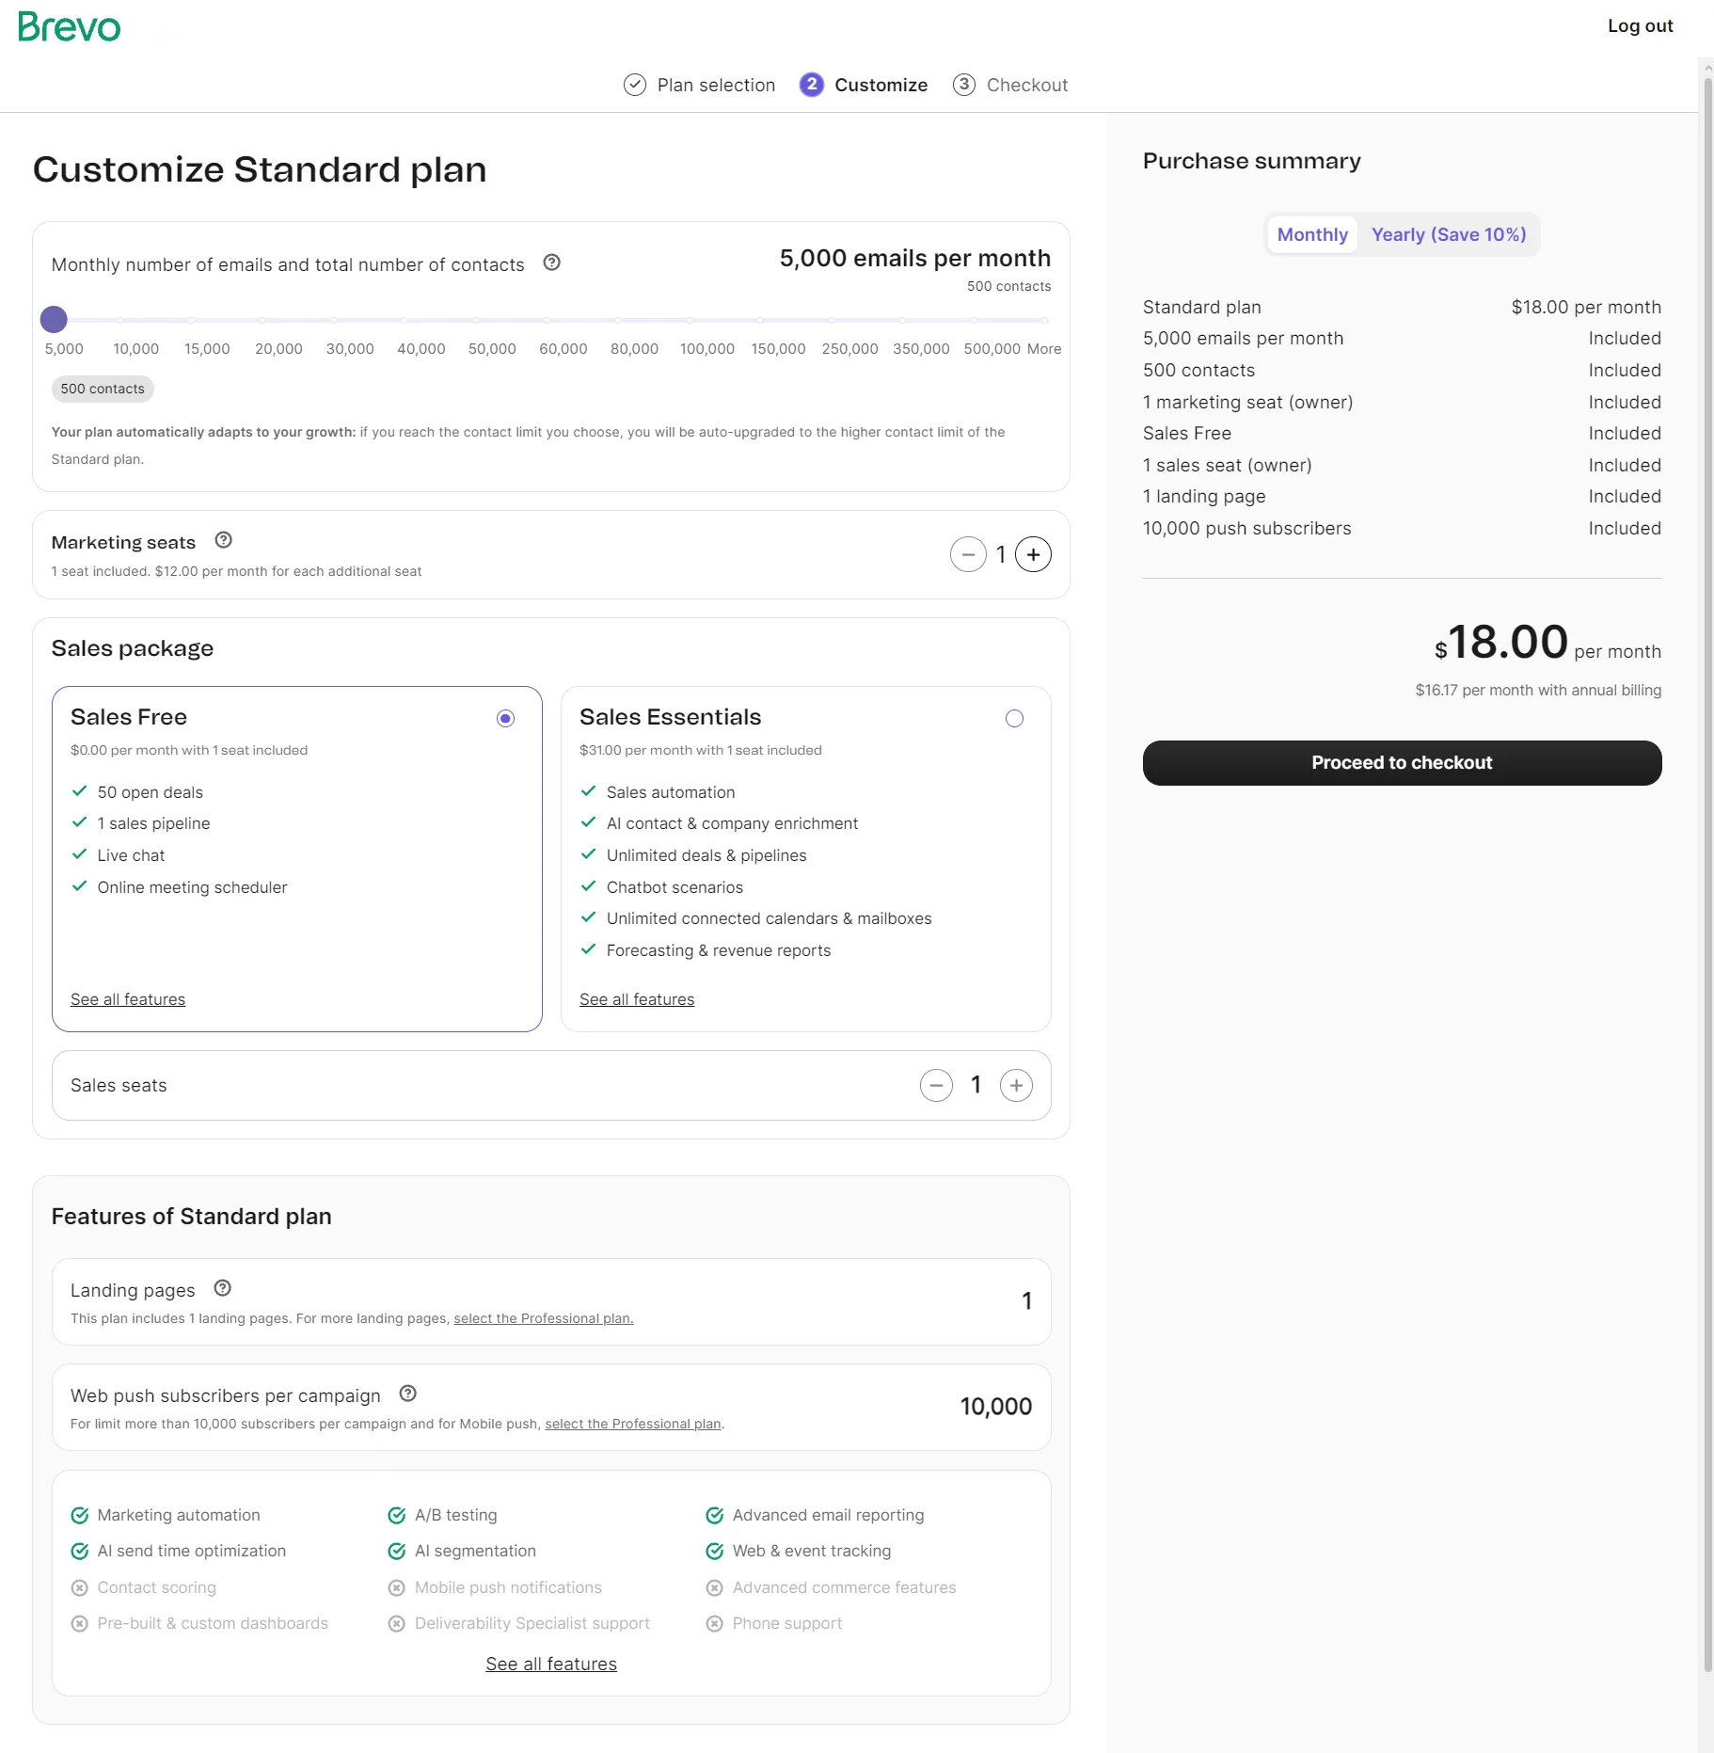This screenshot has height=1753, width=1714.
Task: Click the page vertical scrollbar
Action: coord(1706,875)
